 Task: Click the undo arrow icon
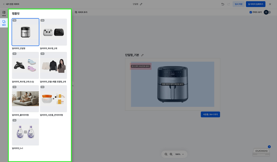(x=223, y=4)
